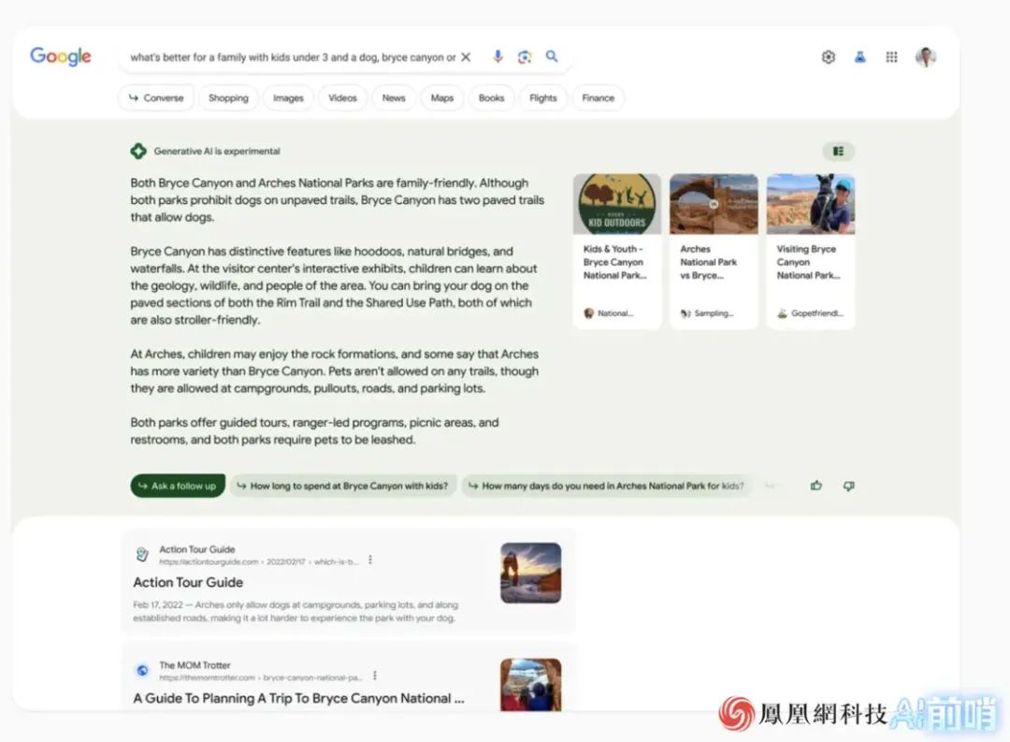
Task: Select the Images filter tab
Action: tap(288, 98)
